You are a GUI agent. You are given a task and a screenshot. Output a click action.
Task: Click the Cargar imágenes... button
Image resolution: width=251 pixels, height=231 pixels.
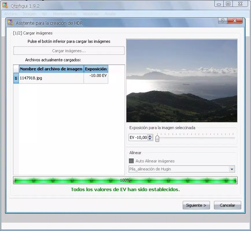69,51
